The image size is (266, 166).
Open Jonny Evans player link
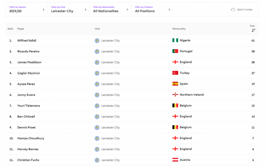tap(26, 95)
